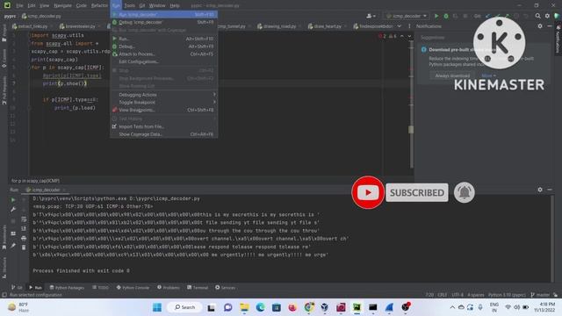Open Bookmarks tool window on left strip
This screenshot has height=316, width=562.
[x=4, y=237]
